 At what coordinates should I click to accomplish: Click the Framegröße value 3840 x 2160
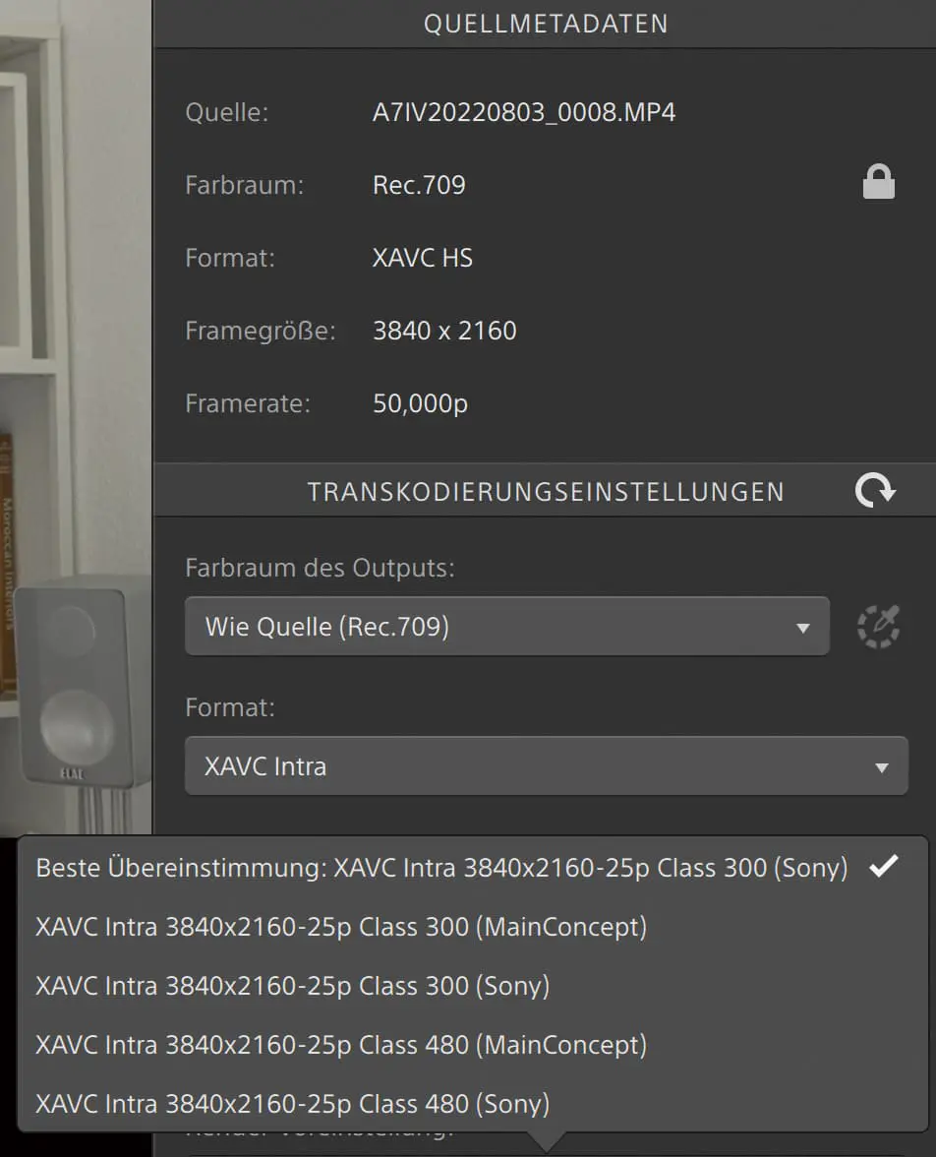coord(444,331)
